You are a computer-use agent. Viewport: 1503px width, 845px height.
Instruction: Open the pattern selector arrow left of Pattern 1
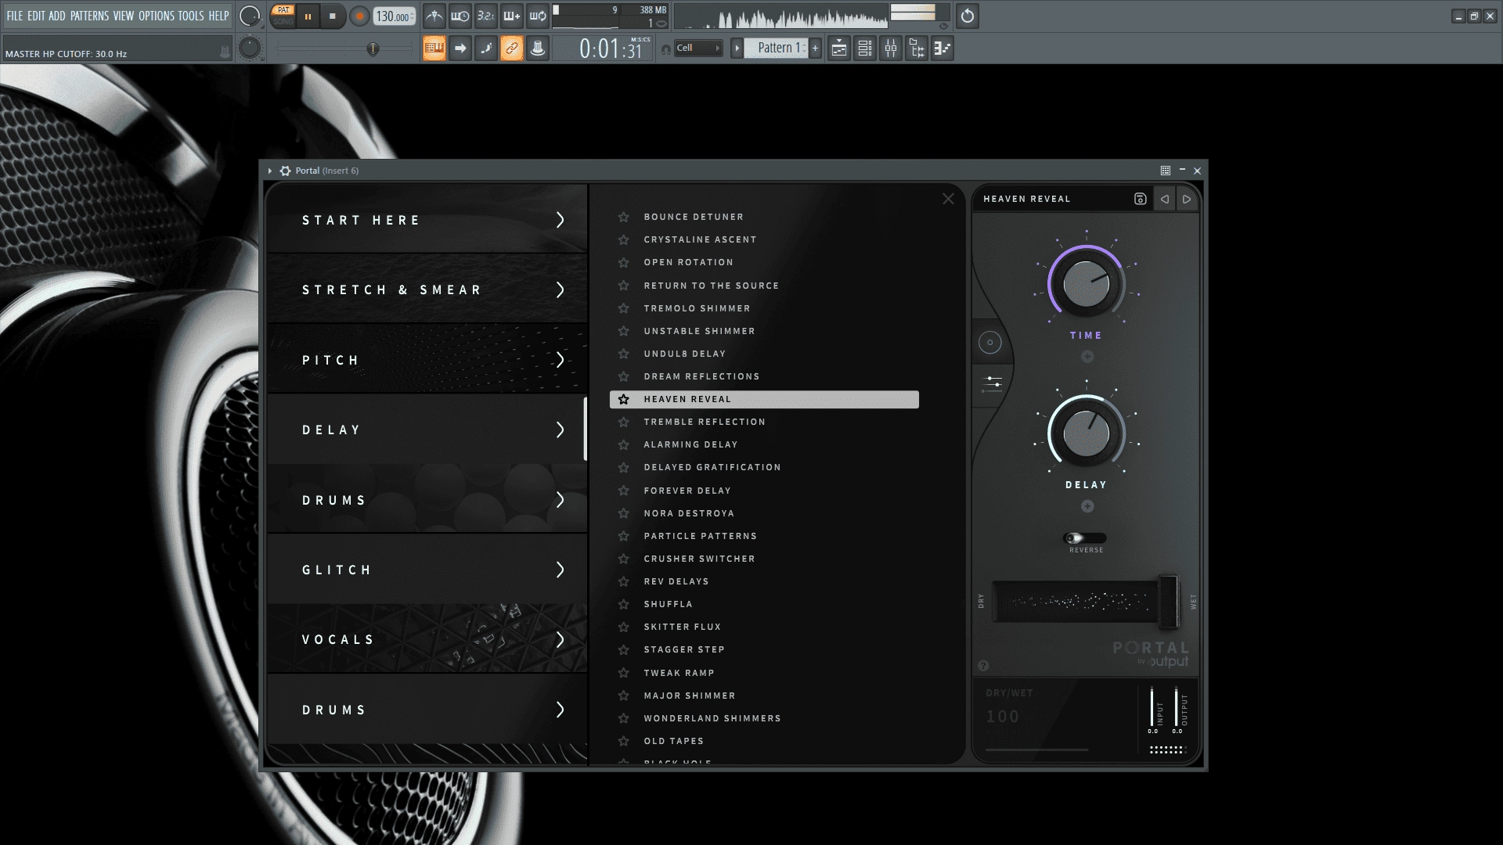[x=737, y=49]
